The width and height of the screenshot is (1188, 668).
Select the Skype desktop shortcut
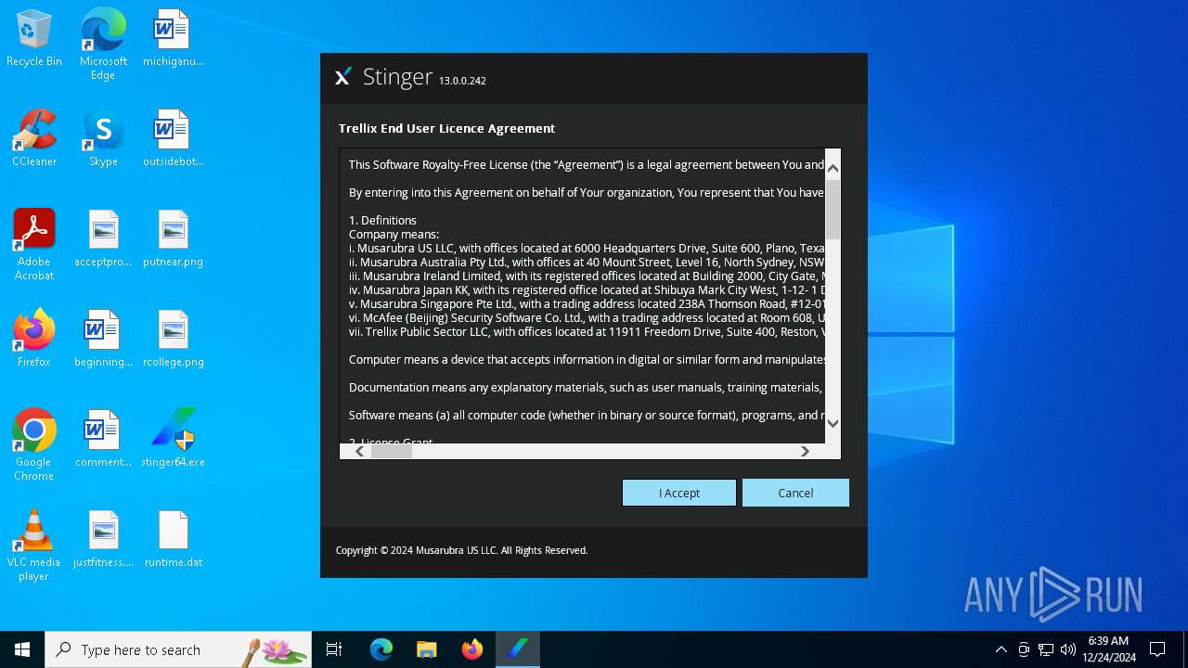[x=103, y=139]
